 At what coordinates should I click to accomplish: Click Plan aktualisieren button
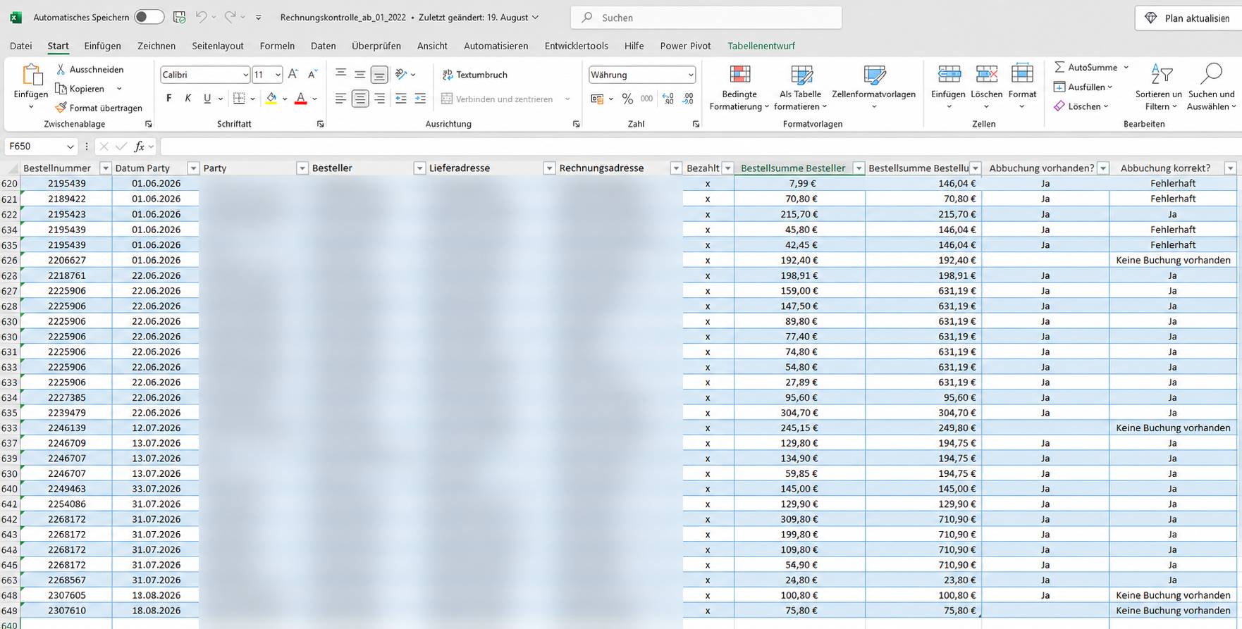[x=1188, y=18]
